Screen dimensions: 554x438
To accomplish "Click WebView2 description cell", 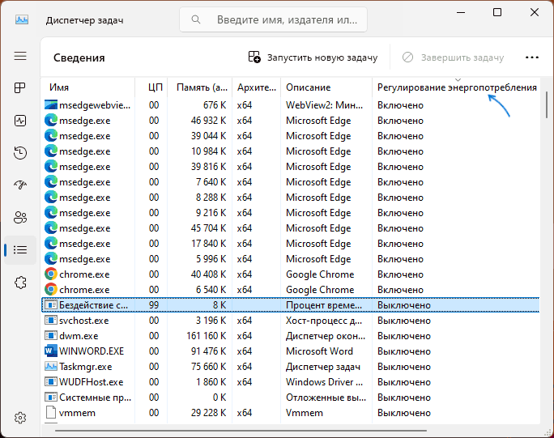I will click(324, 105).
